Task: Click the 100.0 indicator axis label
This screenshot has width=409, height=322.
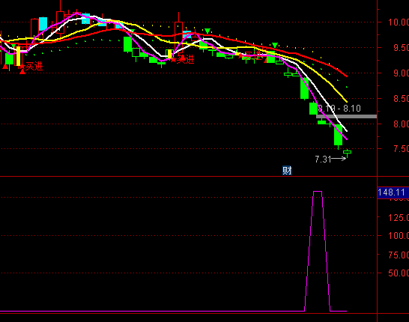Action: point(399,236)
